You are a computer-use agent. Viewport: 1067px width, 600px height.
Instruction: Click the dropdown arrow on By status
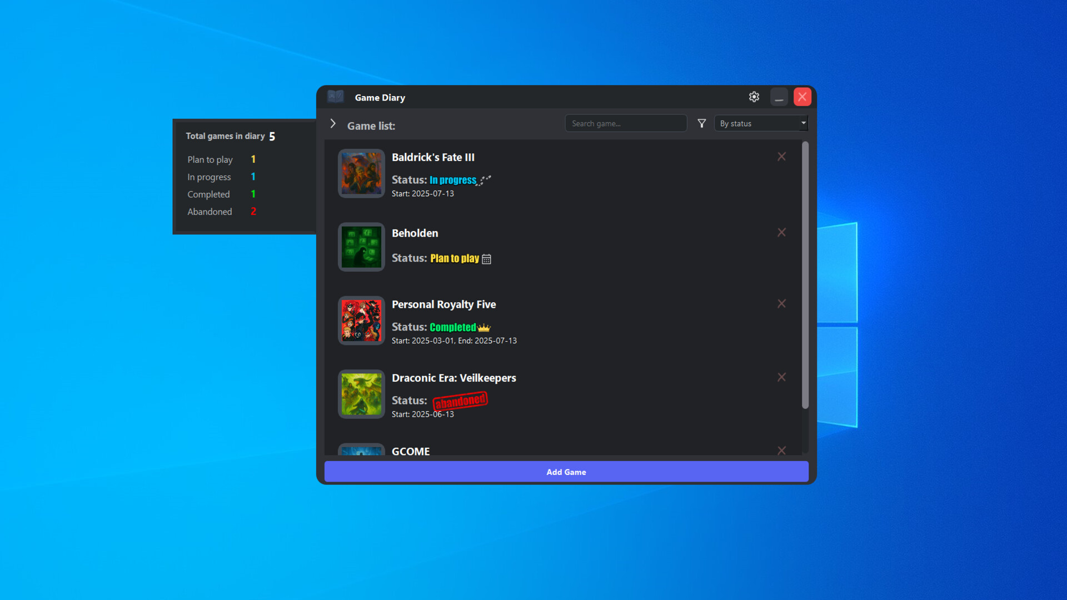point(804,123)
